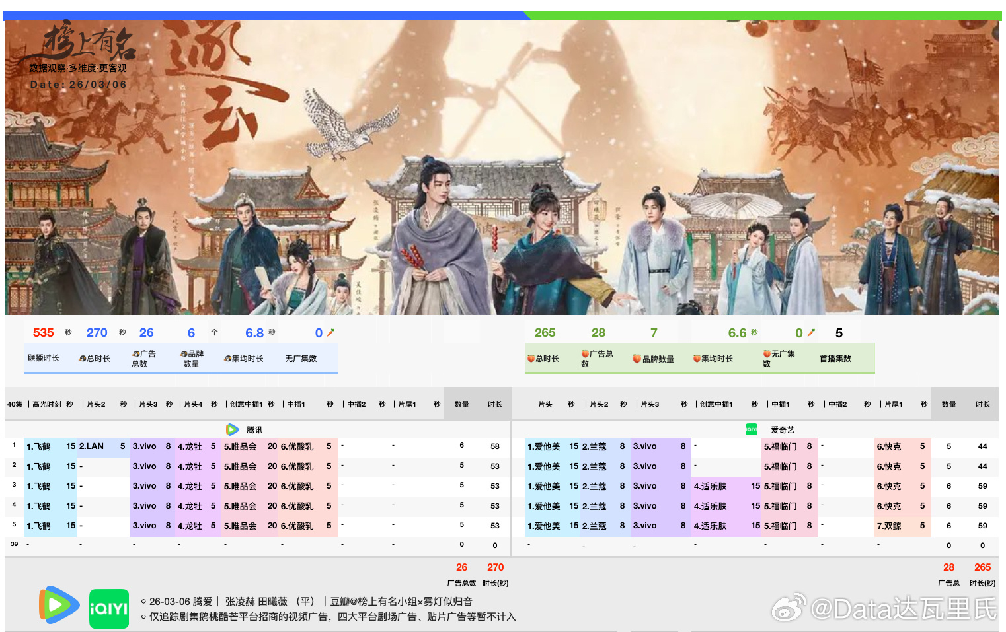Click the large Tencent Video logo at the bottom

click(59, 605)
